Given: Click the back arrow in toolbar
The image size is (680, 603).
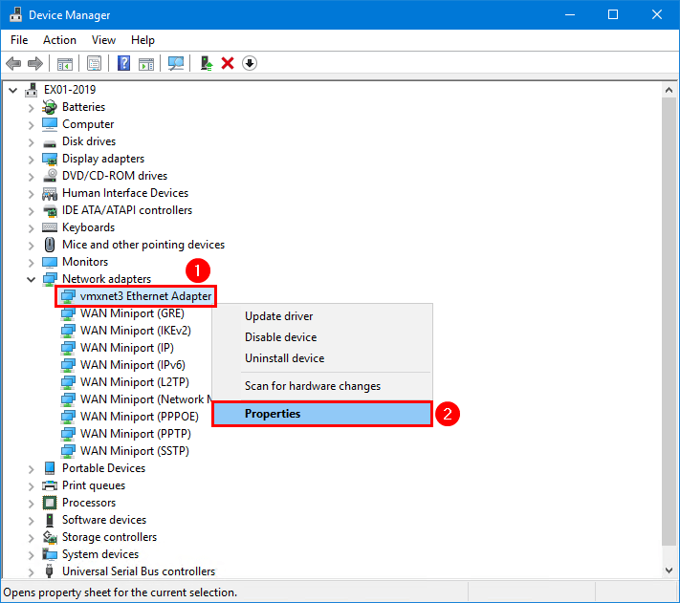Looking at the screenshot, I should click(13, 63).
